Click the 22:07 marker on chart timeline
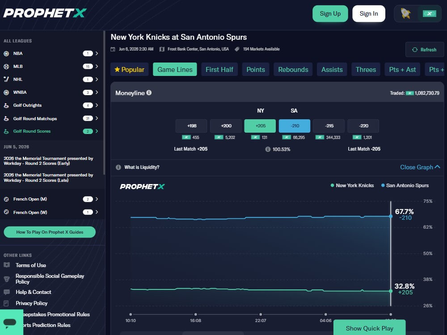Image resolution: width=447 pixels, height=335 pixels. coord(261,314)
